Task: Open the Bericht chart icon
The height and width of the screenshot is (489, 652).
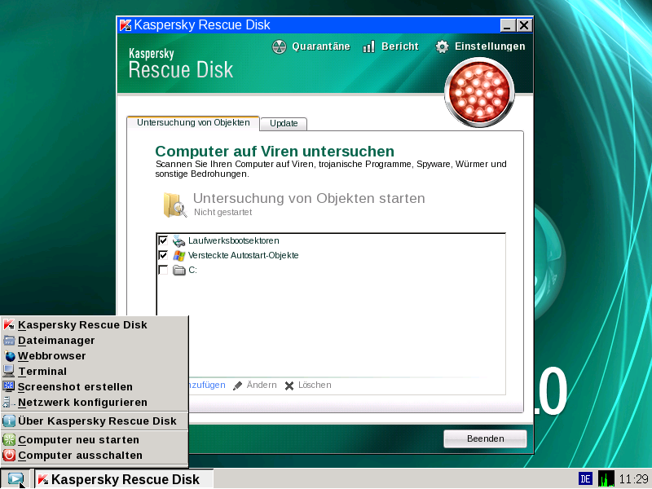Action: coord(368,46)
